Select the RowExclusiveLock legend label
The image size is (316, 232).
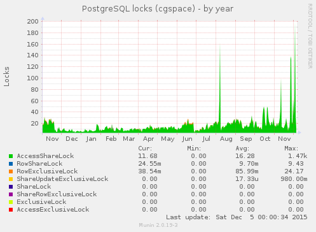[47, 171]
